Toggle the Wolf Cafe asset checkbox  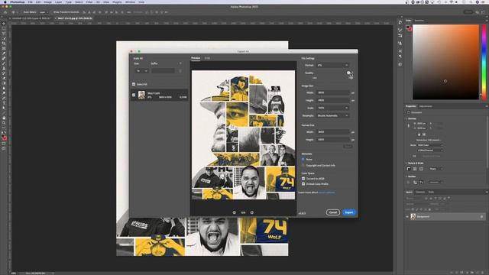coord(134,95)
